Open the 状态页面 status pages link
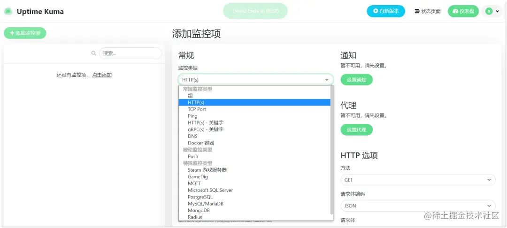Screen dimensions: 507x228 tap(428, 11)
